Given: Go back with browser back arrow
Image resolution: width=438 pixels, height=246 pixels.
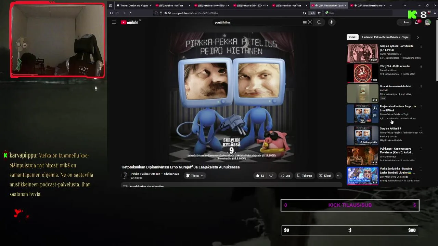Looking at the screenshot, I should (x=117, y=13).
